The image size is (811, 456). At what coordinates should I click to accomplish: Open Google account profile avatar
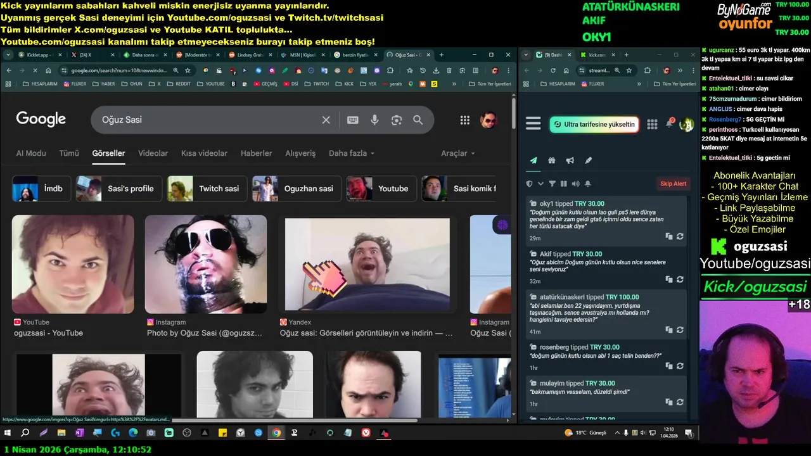488,120
